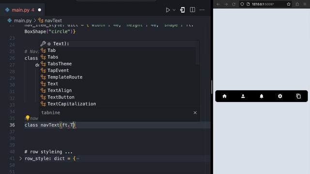Click line 36 class navText code
Screen dimensions: 310x174
click(50, 125)
